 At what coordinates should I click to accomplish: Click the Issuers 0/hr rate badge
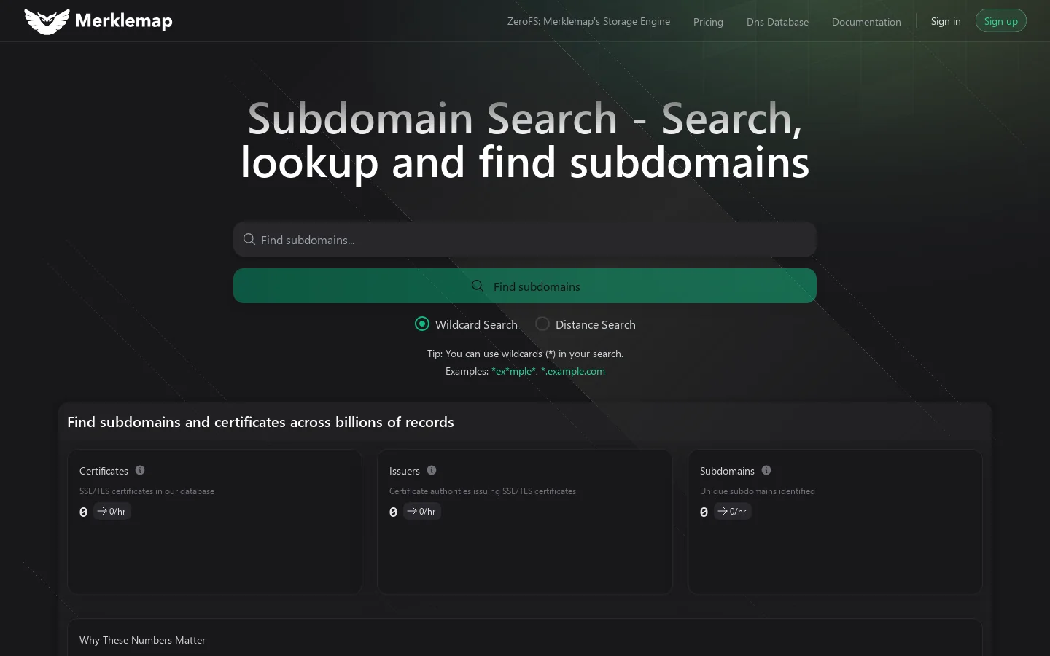[x=422, y=511]
